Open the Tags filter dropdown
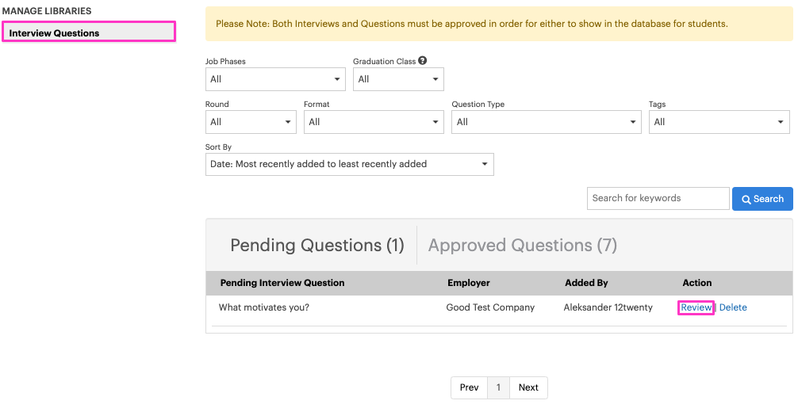 [719, 122]
